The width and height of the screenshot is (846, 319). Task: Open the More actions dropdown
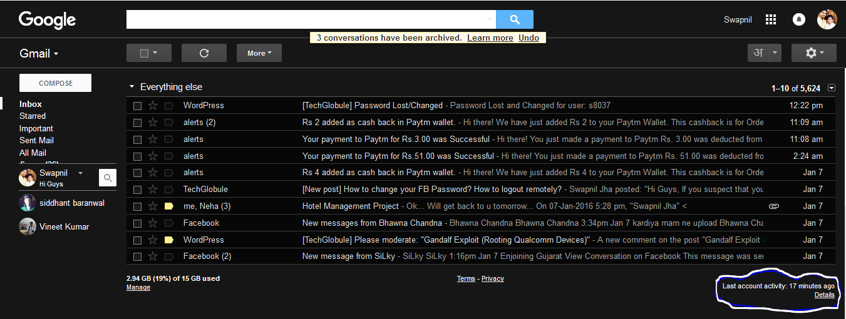[x=259, y=53]
